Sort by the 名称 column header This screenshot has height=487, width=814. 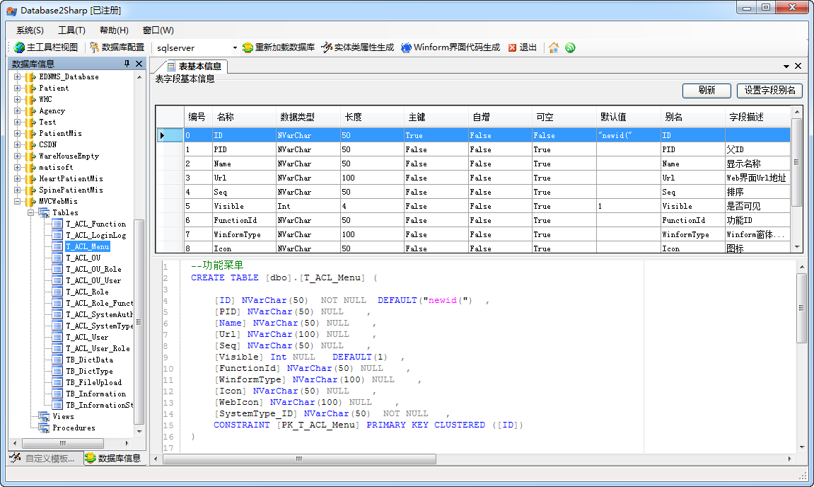tap(244, 117)
